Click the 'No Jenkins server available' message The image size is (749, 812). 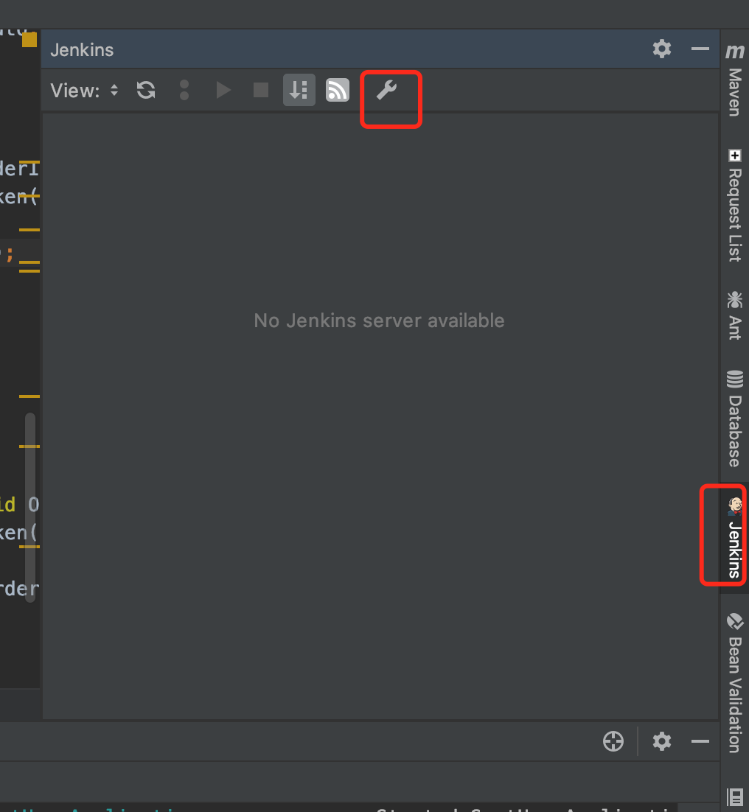click(379, 321)
